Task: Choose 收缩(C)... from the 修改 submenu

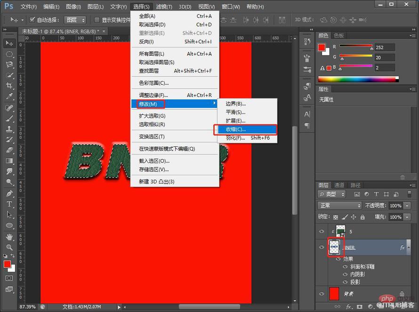Action: tap(247, 129)
